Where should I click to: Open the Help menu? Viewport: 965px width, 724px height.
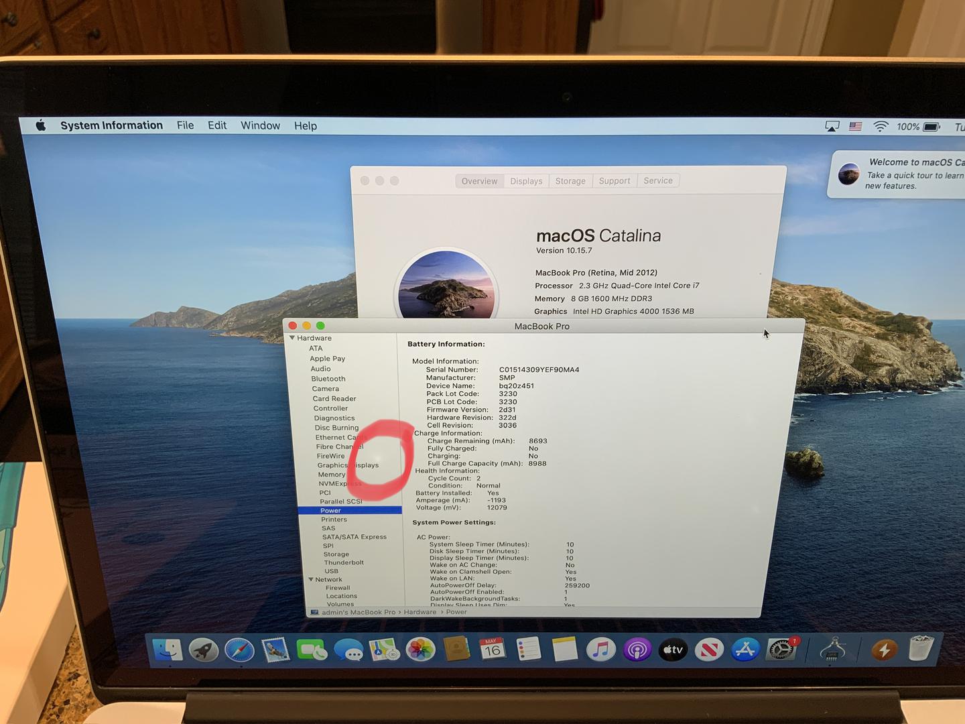pyautogui.click(x=306, y=126)
